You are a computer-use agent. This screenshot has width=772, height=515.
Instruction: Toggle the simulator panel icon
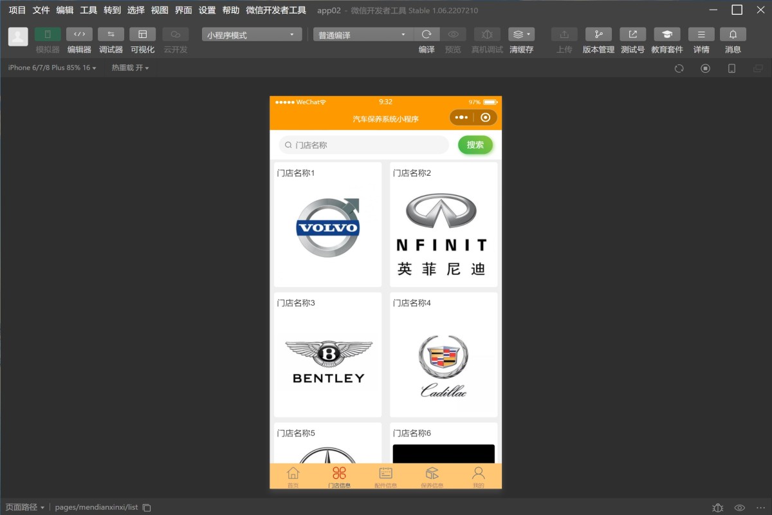[x=48, y=35]
